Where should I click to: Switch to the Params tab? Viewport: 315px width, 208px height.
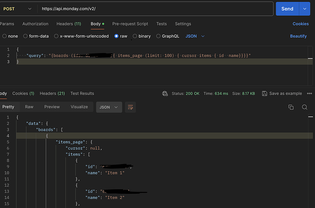(x=7, y=24)
